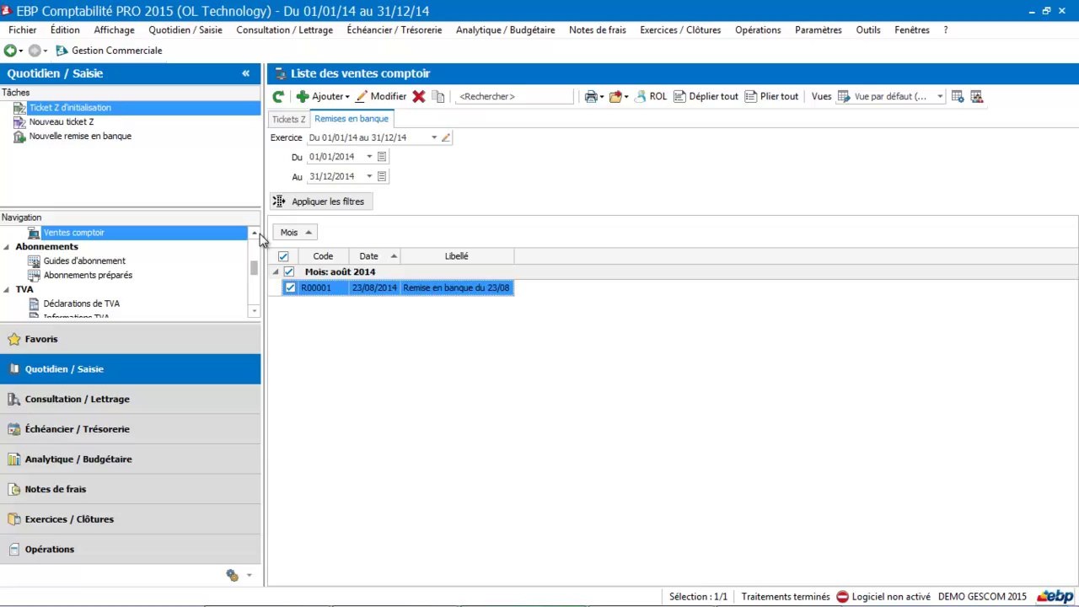Open calendar icon next to Au date
Image resolution: width=1079 pixels, height=607 pixels.
pyautogui.click(x=382, y=176)
